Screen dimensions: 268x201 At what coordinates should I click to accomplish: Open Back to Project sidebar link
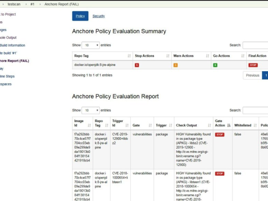click(8, 14)
